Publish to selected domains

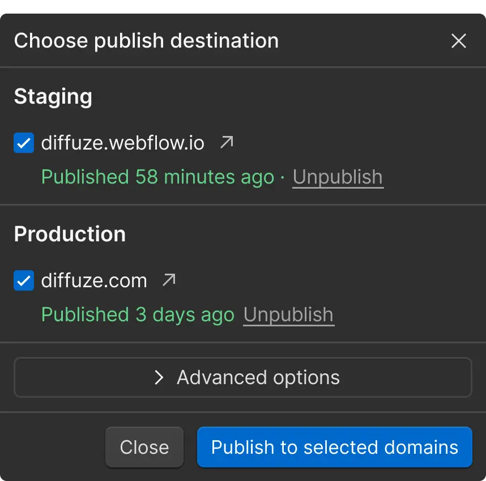[334, 447]
